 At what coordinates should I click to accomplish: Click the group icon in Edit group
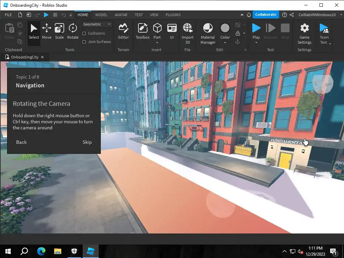click(x=238, y=25)
